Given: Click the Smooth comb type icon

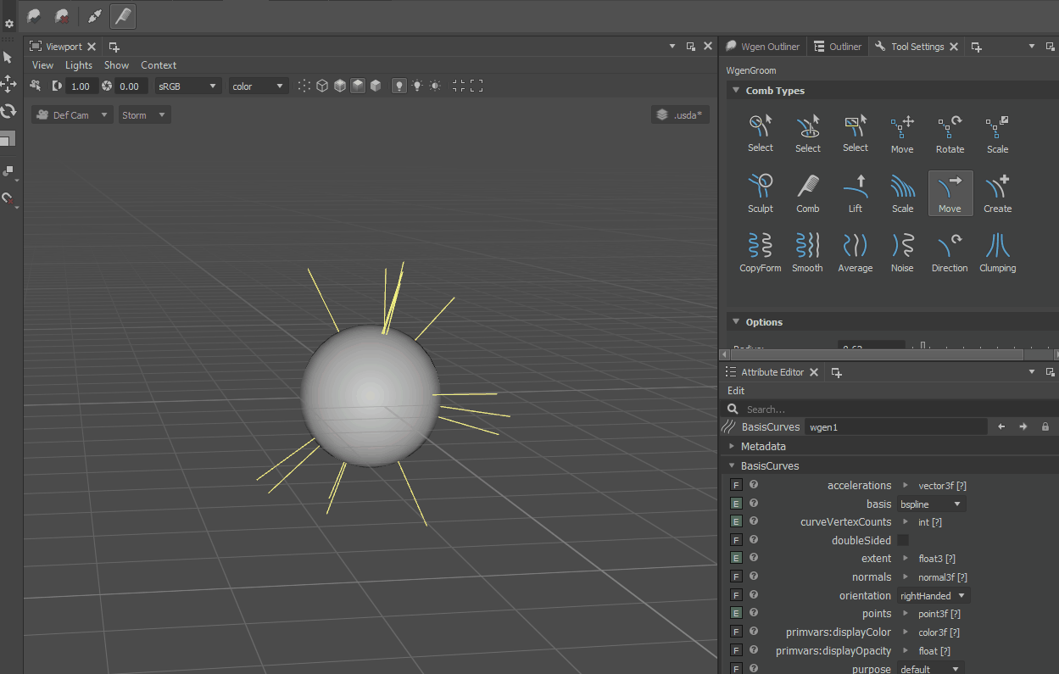Looking at the screenshot, I should (x=808, y=253).
